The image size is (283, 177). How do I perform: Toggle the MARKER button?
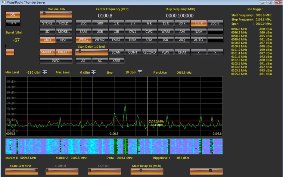47,52
